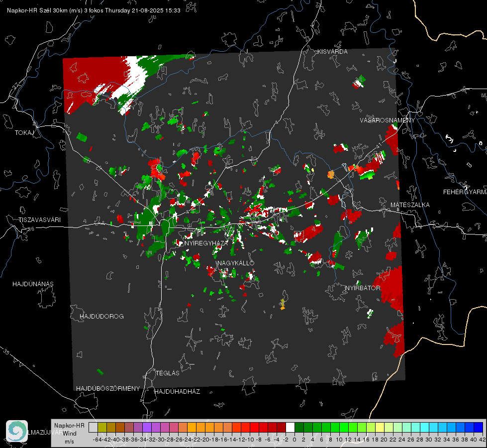Viewport: 487px width, 448px height.
Task: Pick the dark red swatch between -4 and -2
Action: 281,427
